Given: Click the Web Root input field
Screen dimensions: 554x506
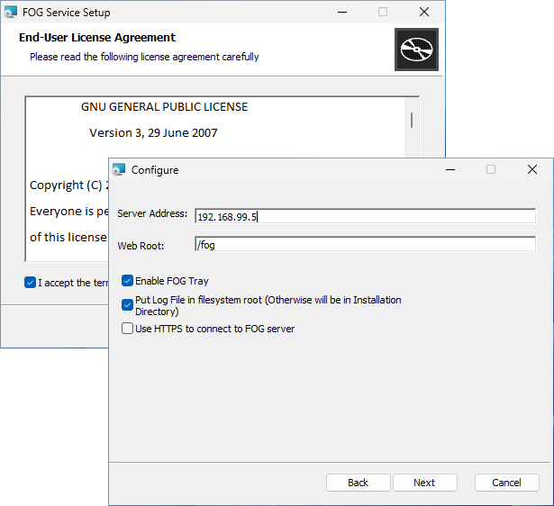Looking at the screenshot, I should [365, 244].
